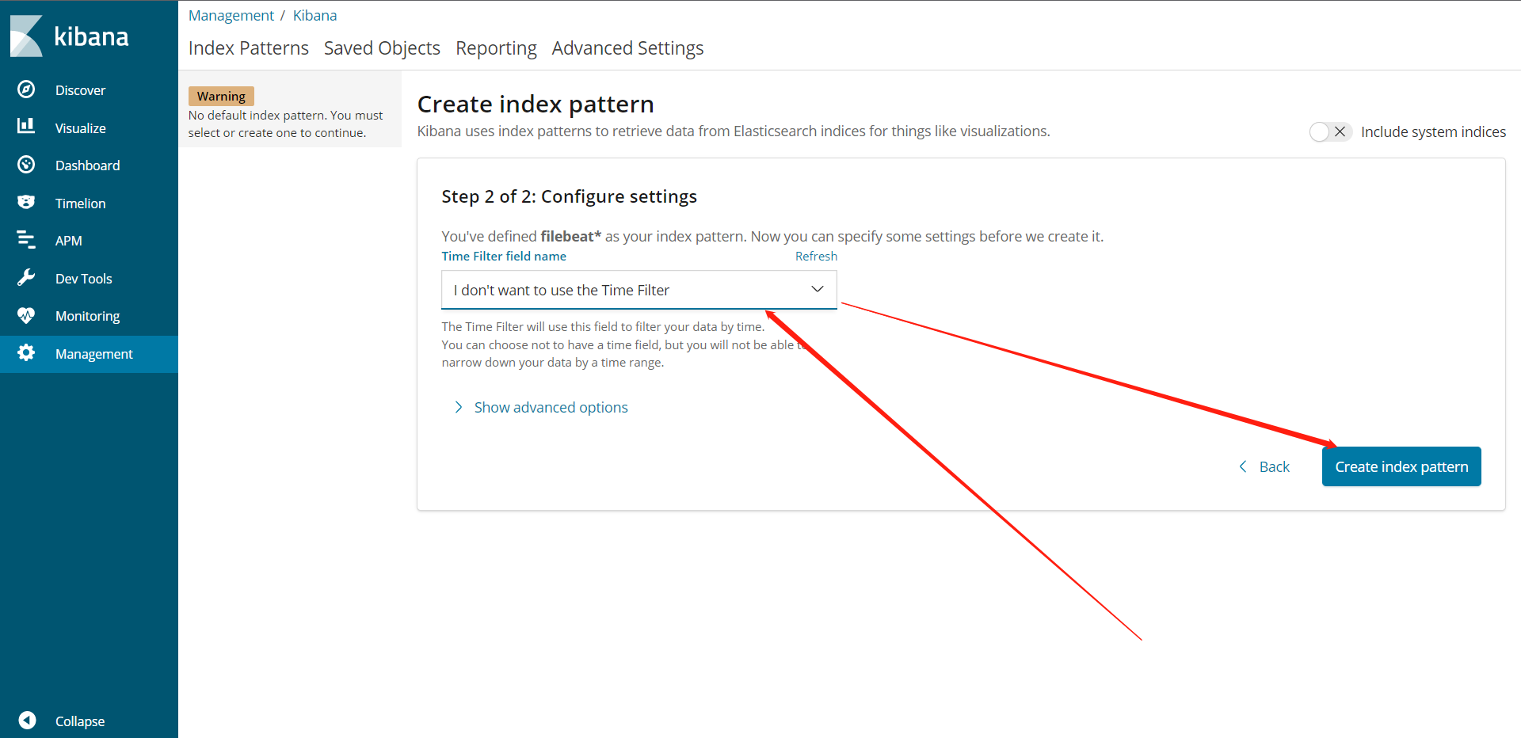This screenshot has width=1521, height=738.
Task: Select Visualize label in the sidebar
Action: 80,128
